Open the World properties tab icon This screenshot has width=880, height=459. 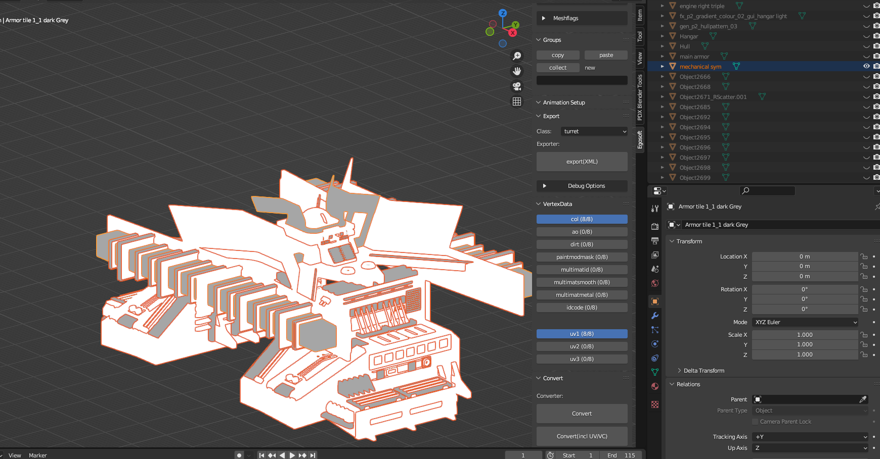(655, 283)
